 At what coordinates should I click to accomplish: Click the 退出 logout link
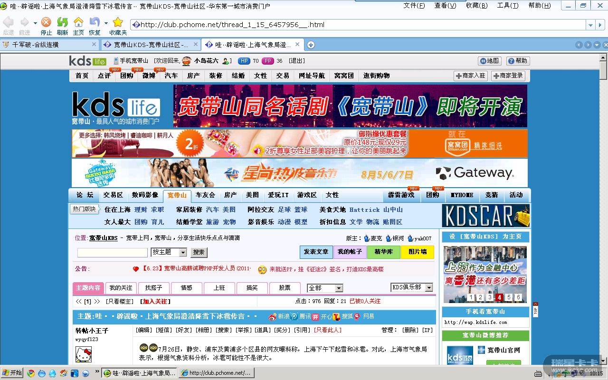click(296, 61)
